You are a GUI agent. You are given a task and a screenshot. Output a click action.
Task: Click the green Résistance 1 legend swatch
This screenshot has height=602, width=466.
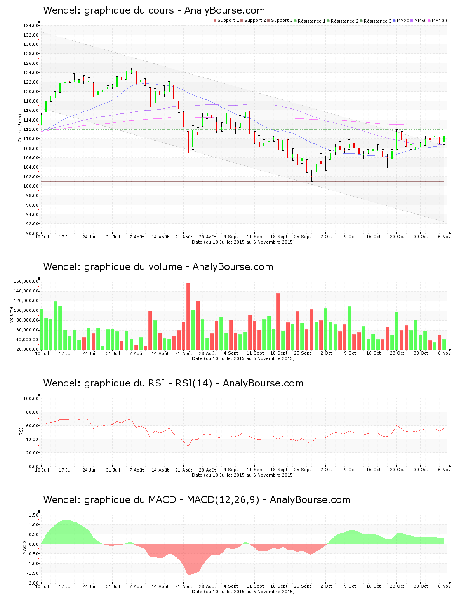(x=296, y=21)
